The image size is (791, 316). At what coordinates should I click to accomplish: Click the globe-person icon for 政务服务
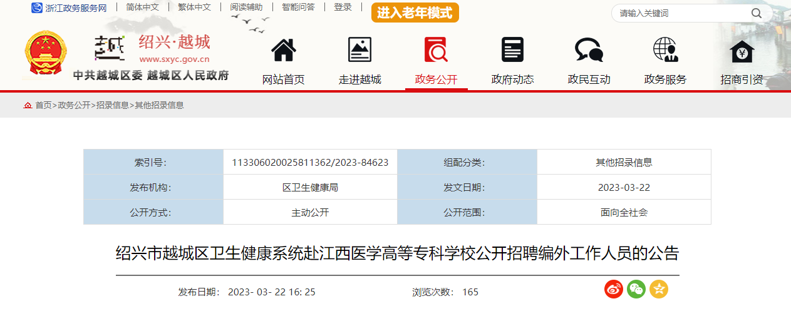click(x=665, y=50)
